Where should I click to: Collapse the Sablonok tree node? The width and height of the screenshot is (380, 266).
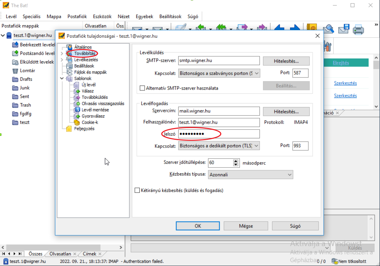62,78
